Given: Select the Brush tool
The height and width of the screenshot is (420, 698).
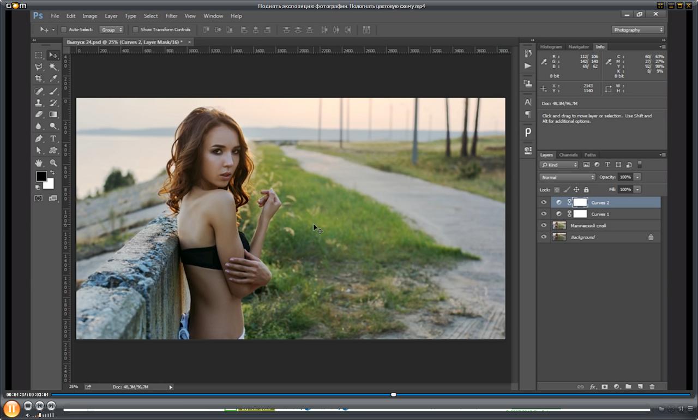Looking at the screenshot, I should point(53,91).
